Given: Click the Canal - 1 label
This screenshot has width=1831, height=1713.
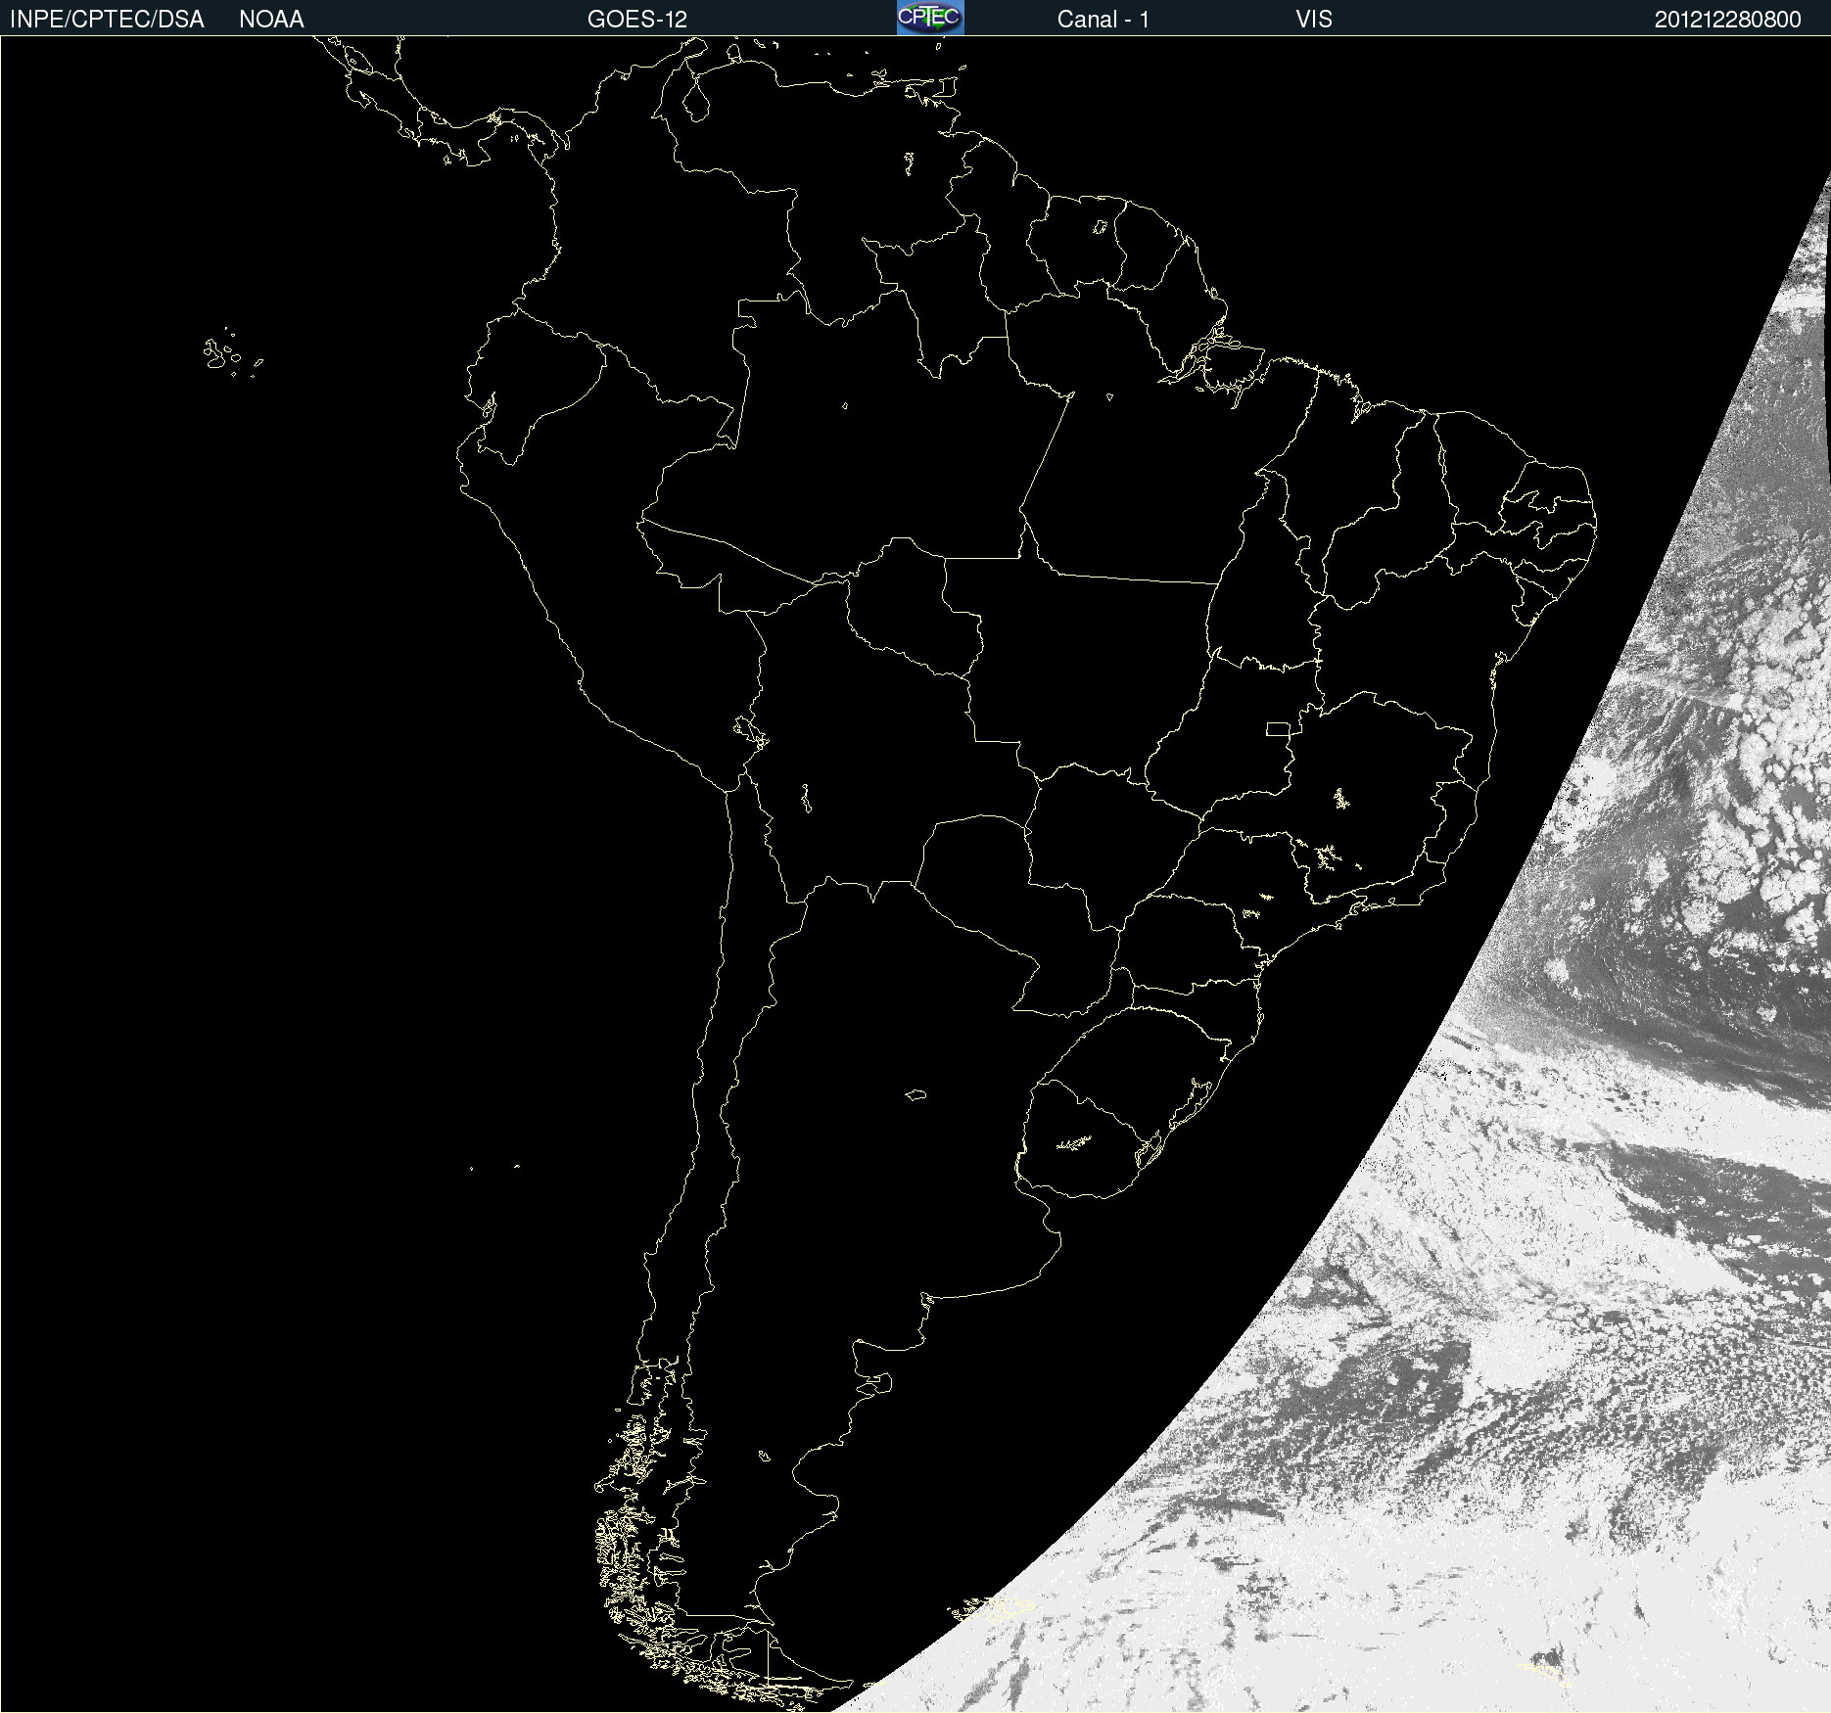Looking at the screenshot, I should 1103,20.
